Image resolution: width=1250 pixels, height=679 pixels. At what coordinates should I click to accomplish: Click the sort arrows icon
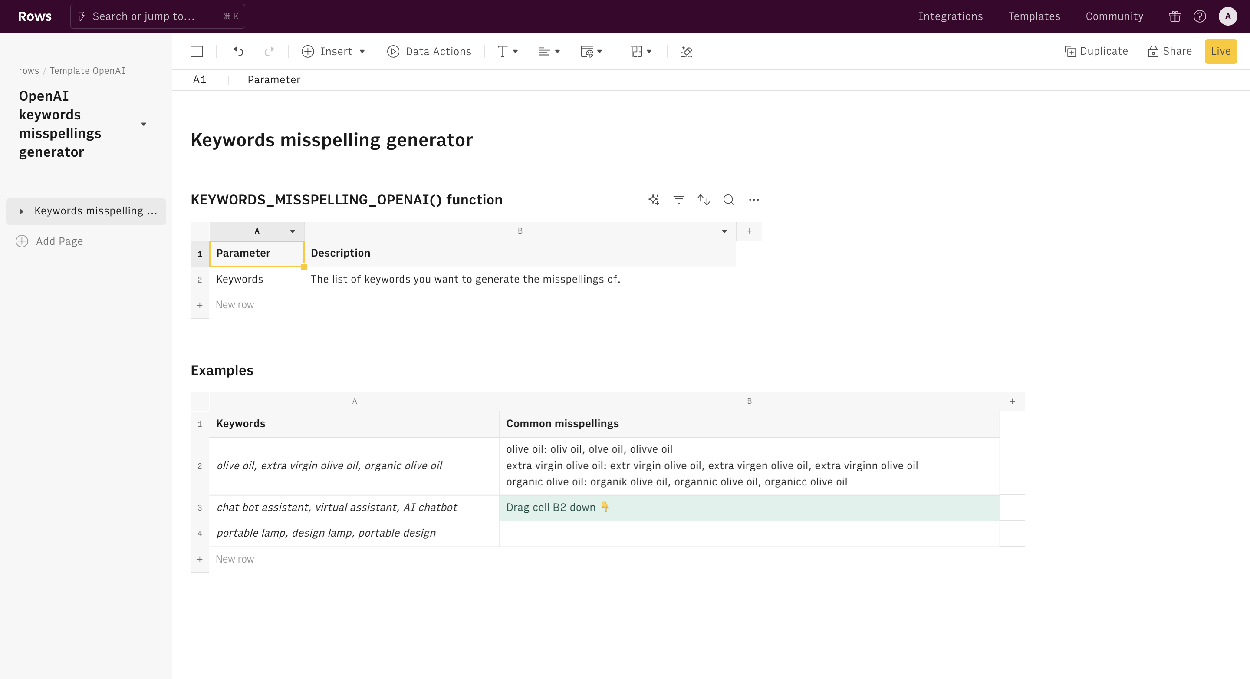tap(704, 200)
